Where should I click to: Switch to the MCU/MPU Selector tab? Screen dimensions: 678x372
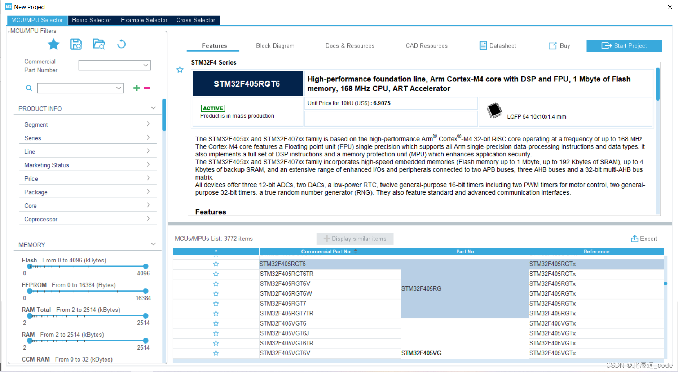(37, 20)
